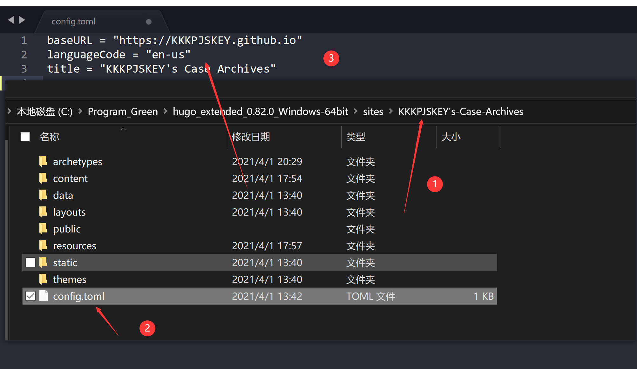
Task: Expand chevron after sites in breadcrumb
Action: (x=391, y=111)
